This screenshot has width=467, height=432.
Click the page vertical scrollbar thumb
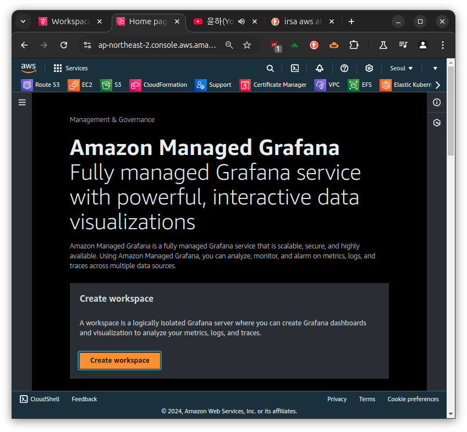click(450, 110)
